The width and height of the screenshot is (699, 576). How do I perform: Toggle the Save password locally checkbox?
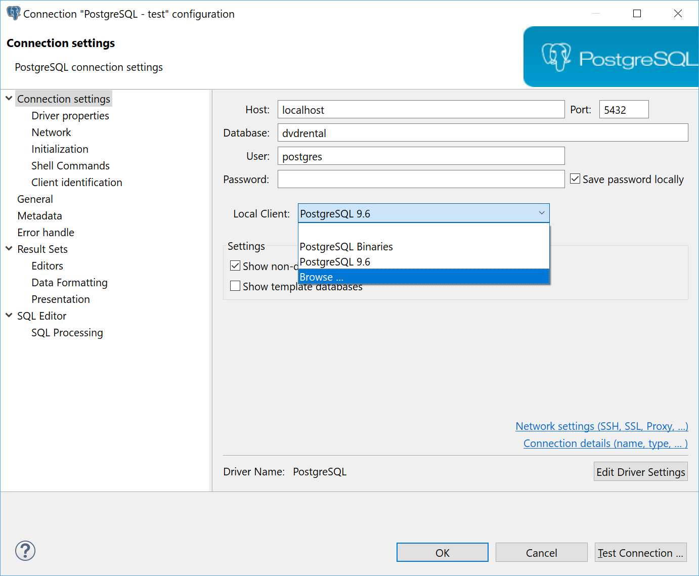[x=575, y=179]
